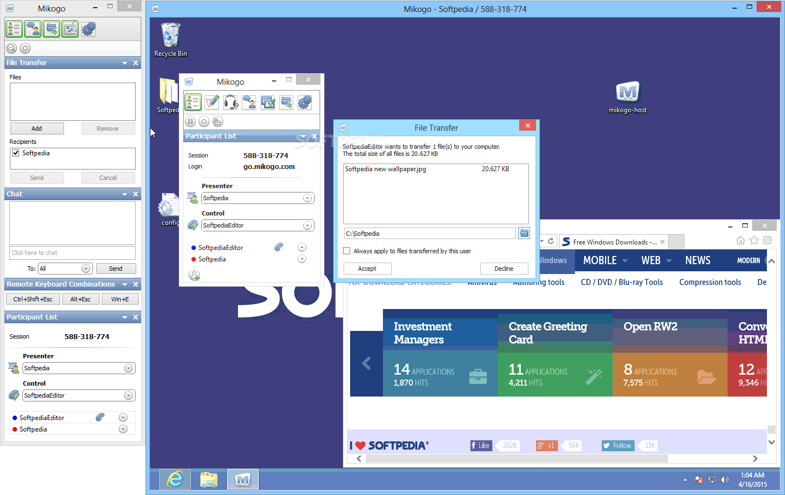
Task: Browse for destination folder in File Transfer dialog
Action: point(524,234)
